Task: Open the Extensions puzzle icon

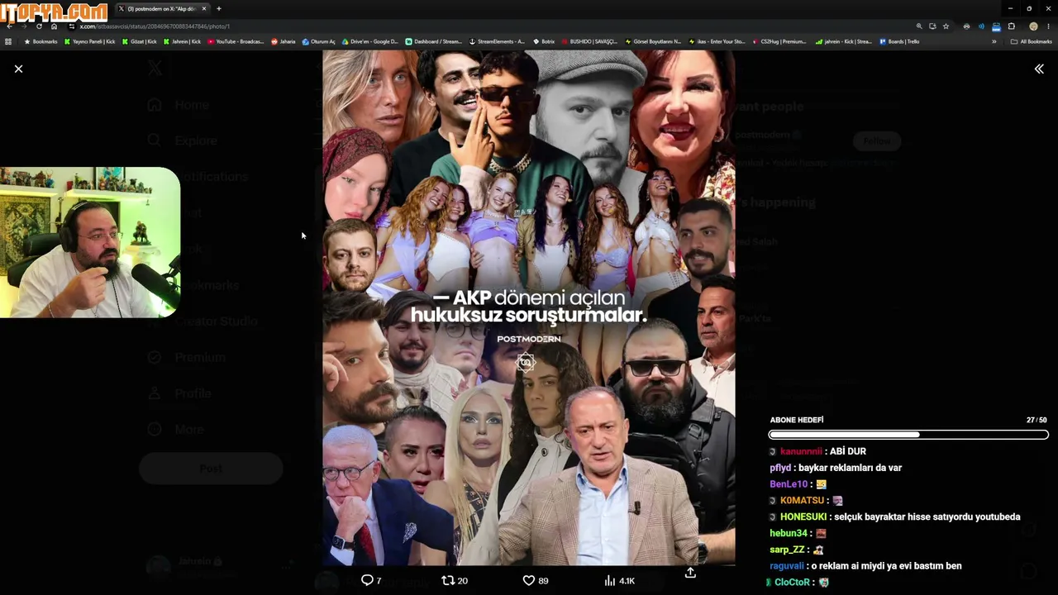Action: click(x=1012, y=26)
